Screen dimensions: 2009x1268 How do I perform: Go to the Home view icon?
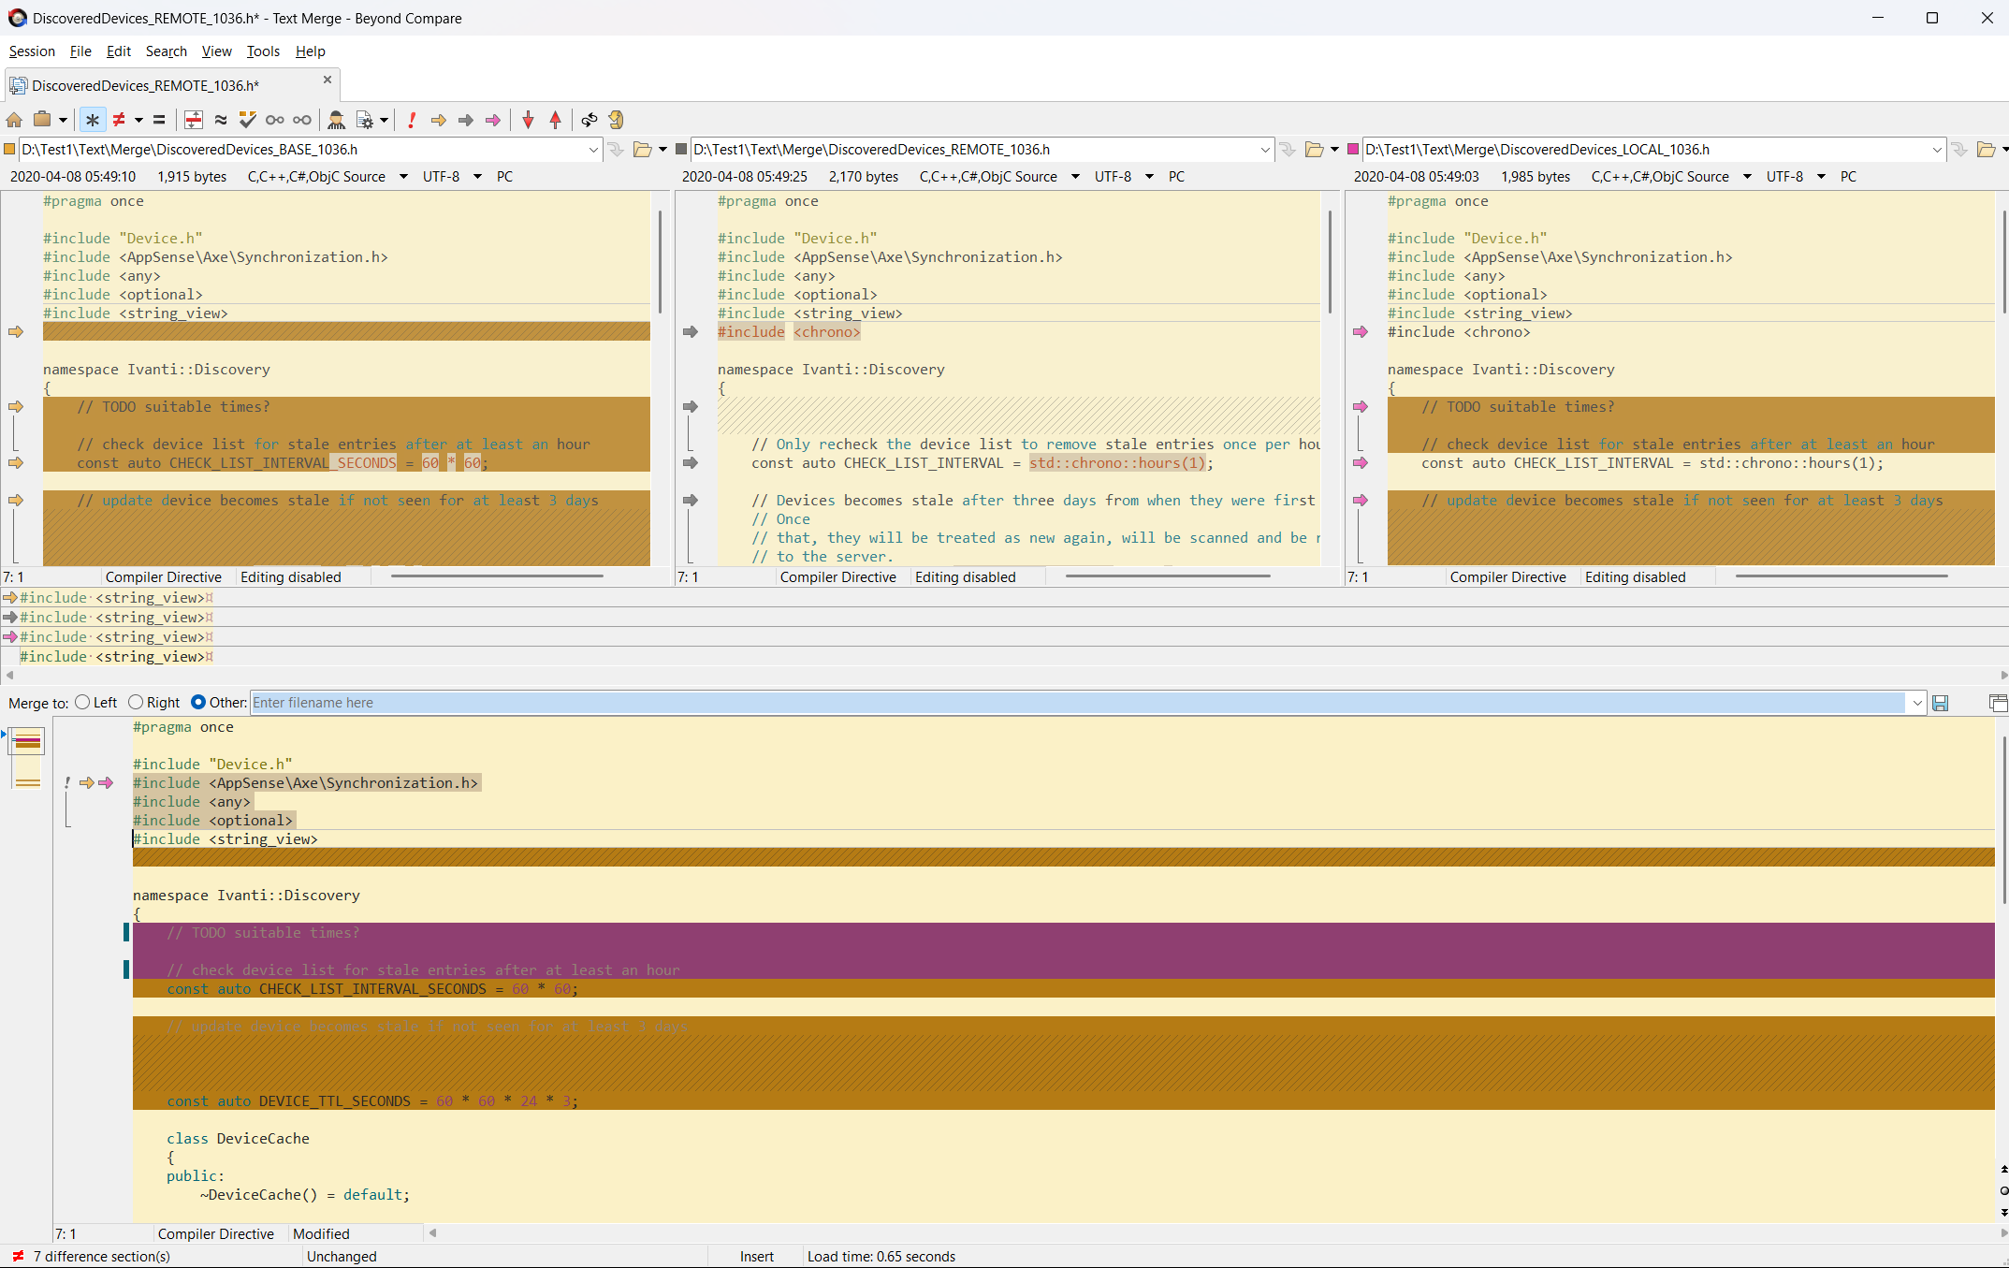point(14,120)
